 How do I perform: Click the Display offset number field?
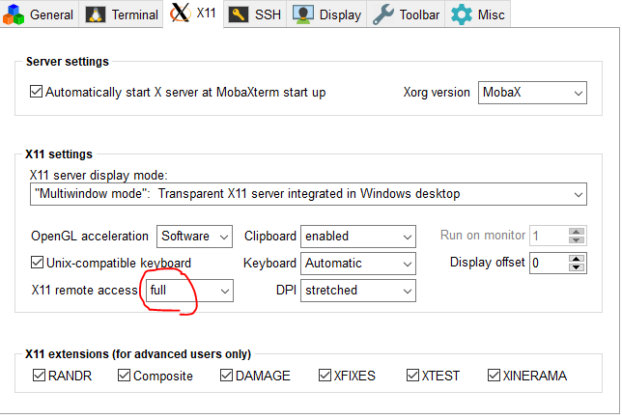[x=549, y=264]
